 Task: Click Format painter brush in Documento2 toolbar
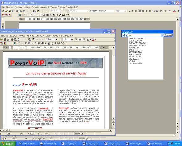[x=38, y=11]
